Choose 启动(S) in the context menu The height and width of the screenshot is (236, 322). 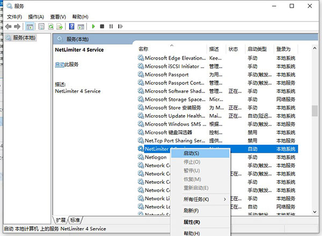click(192, 154)
